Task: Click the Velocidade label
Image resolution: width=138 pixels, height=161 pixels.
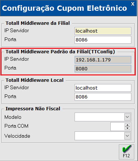Action: (x=17, y=136)
